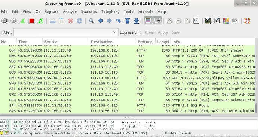Open preferences icon in toolbar
Screen dimensions: 258x137
point(235,21)
